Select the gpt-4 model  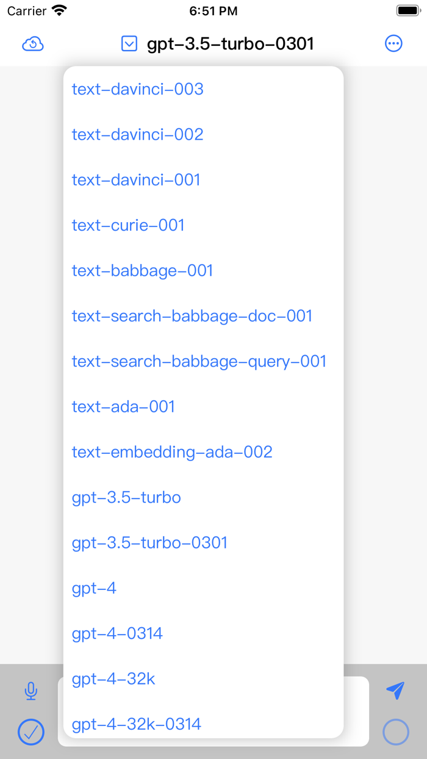click(93, 588)
